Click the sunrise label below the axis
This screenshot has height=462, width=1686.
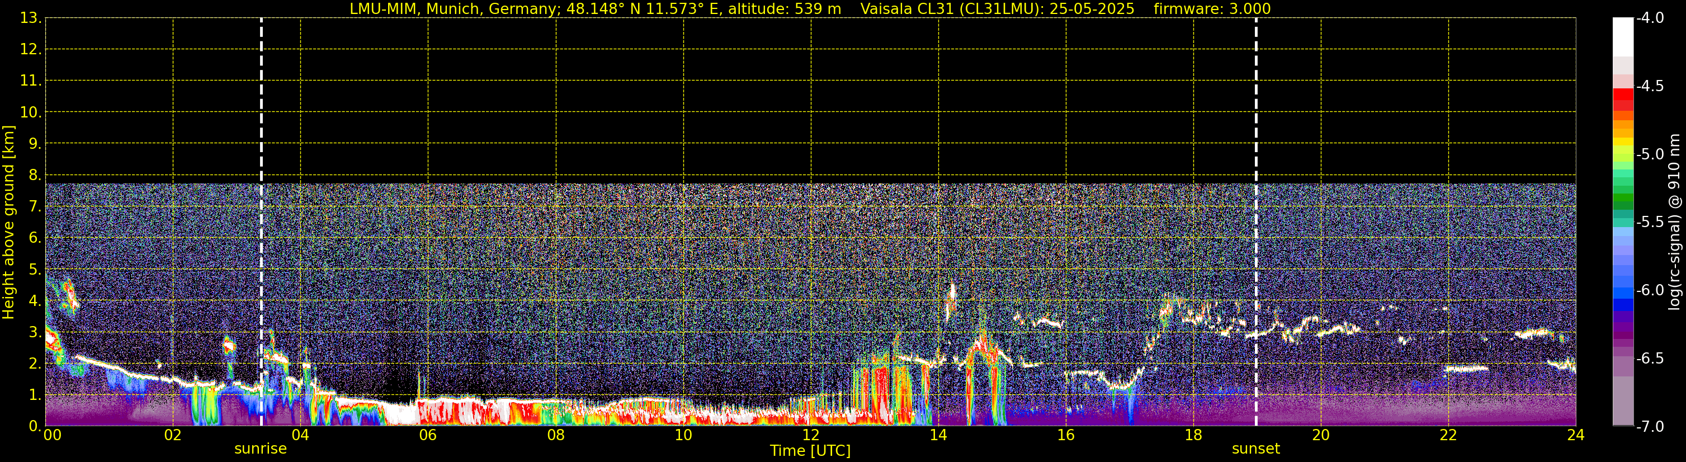tap(261, 449)
